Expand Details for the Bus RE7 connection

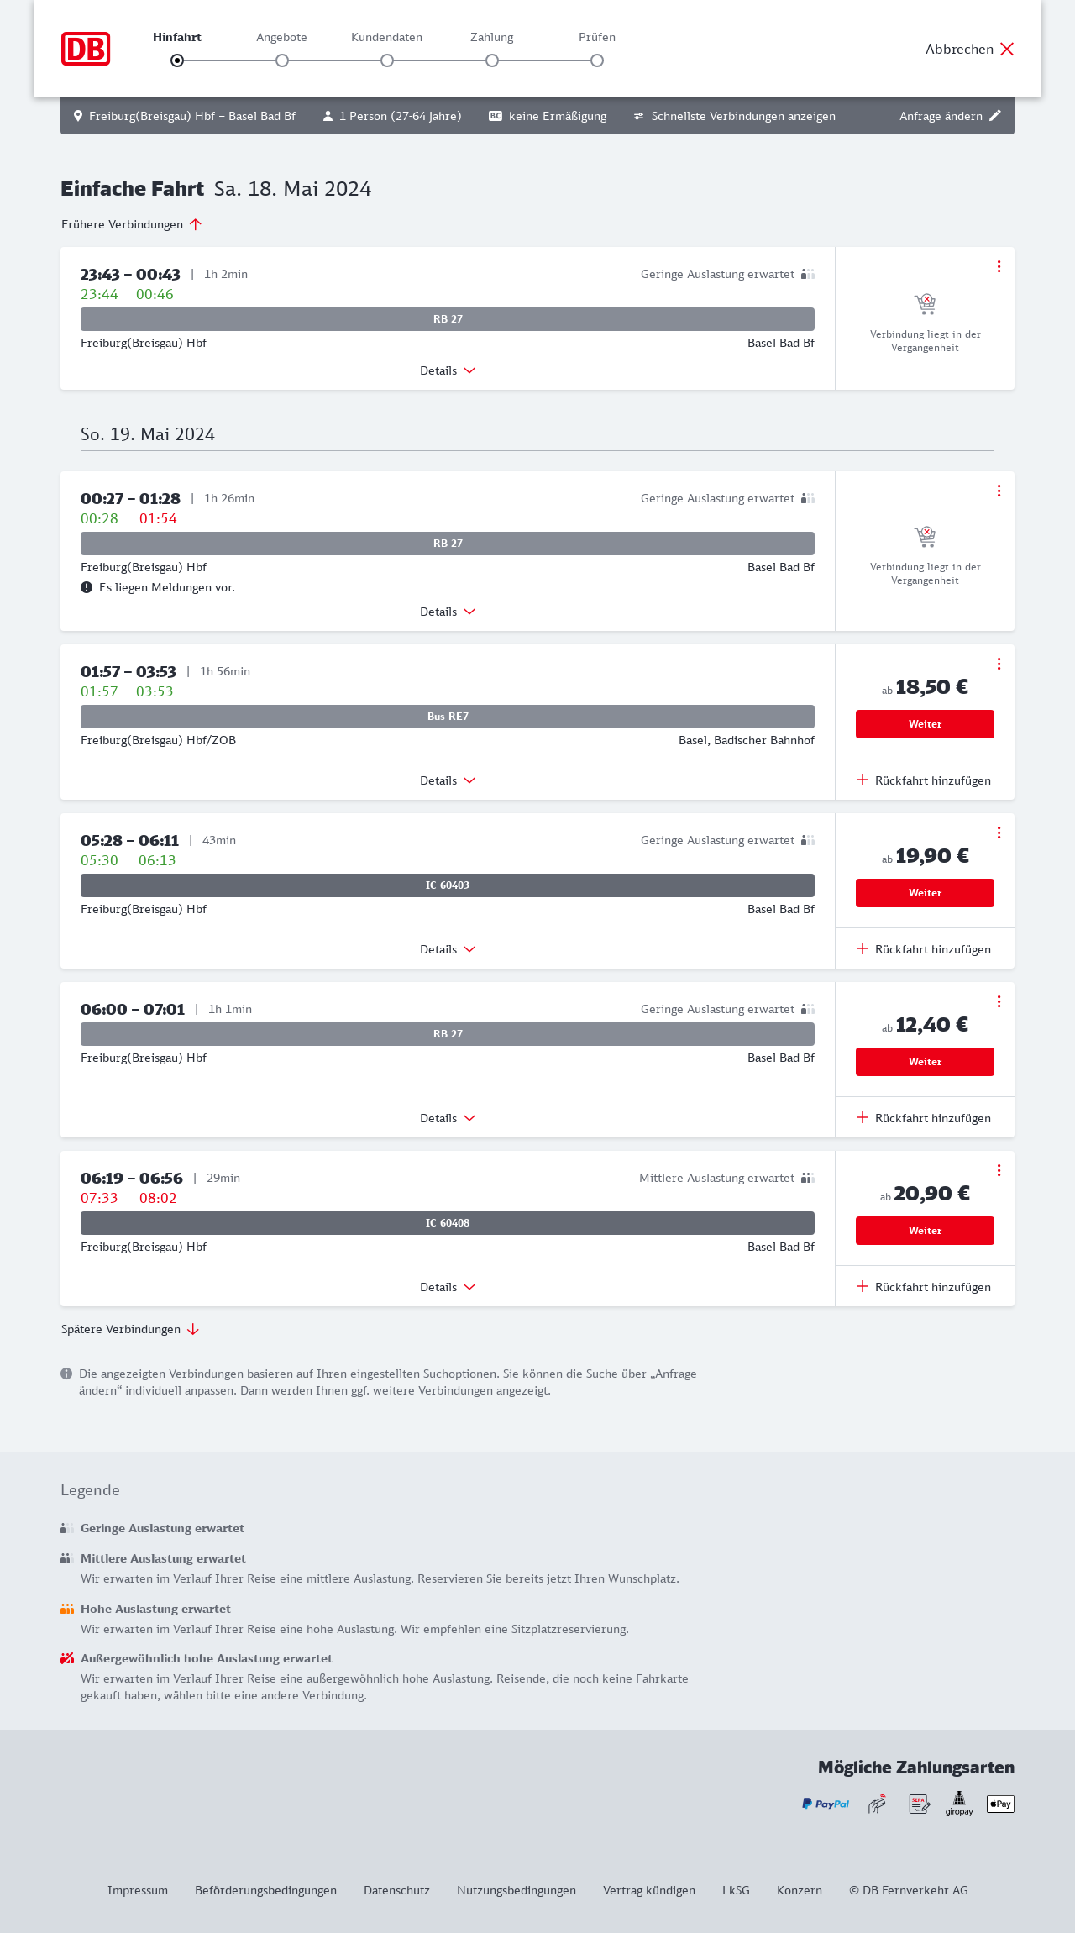448,780
